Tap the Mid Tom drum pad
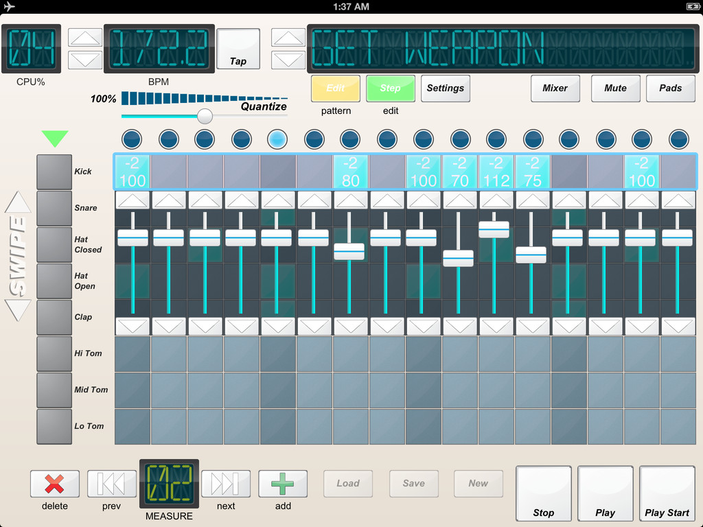 point(54,390)
